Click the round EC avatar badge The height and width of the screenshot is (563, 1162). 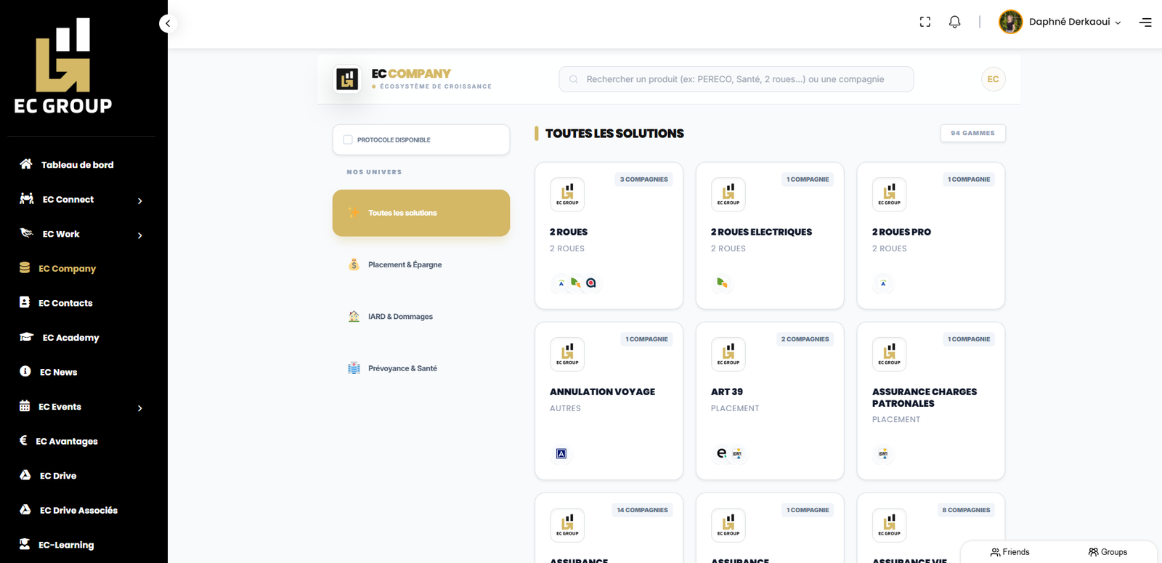click(993, 79)
